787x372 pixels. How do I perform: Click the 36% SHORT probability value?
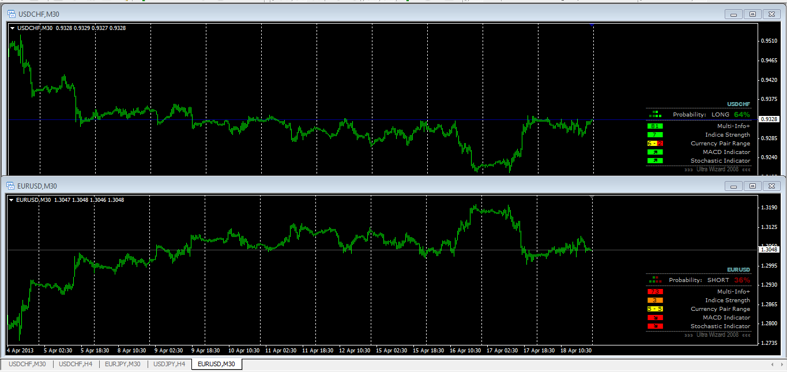(742, 280)
